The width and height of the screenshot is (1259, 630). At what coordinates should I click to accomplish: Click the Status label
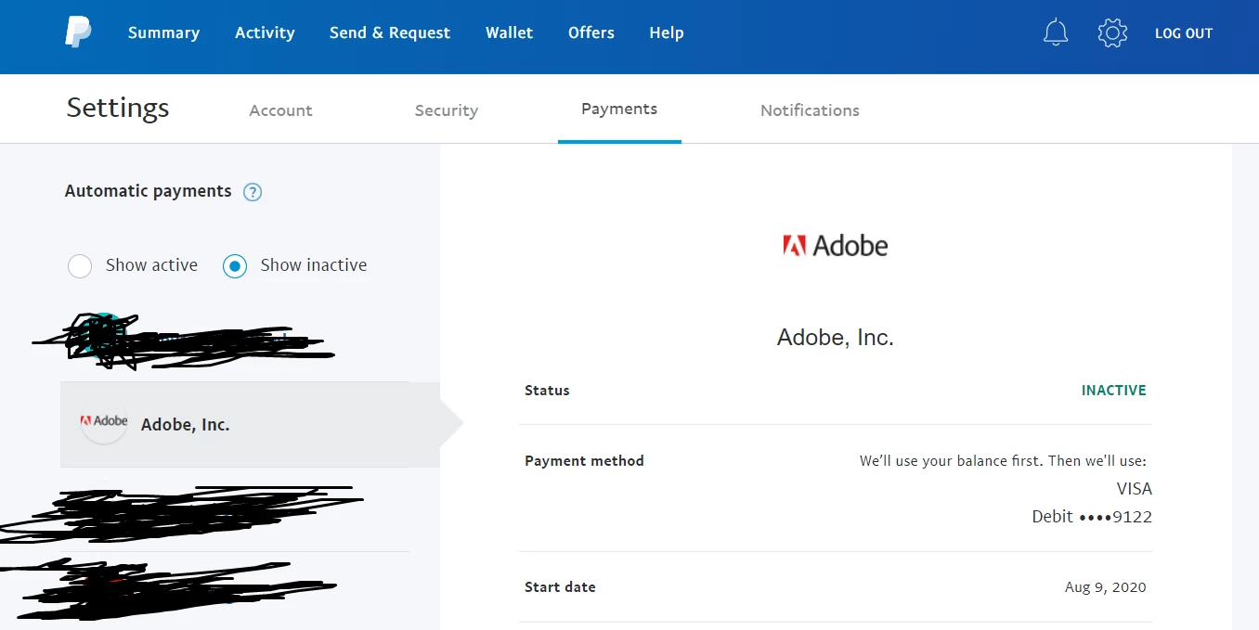coord(547,391)
